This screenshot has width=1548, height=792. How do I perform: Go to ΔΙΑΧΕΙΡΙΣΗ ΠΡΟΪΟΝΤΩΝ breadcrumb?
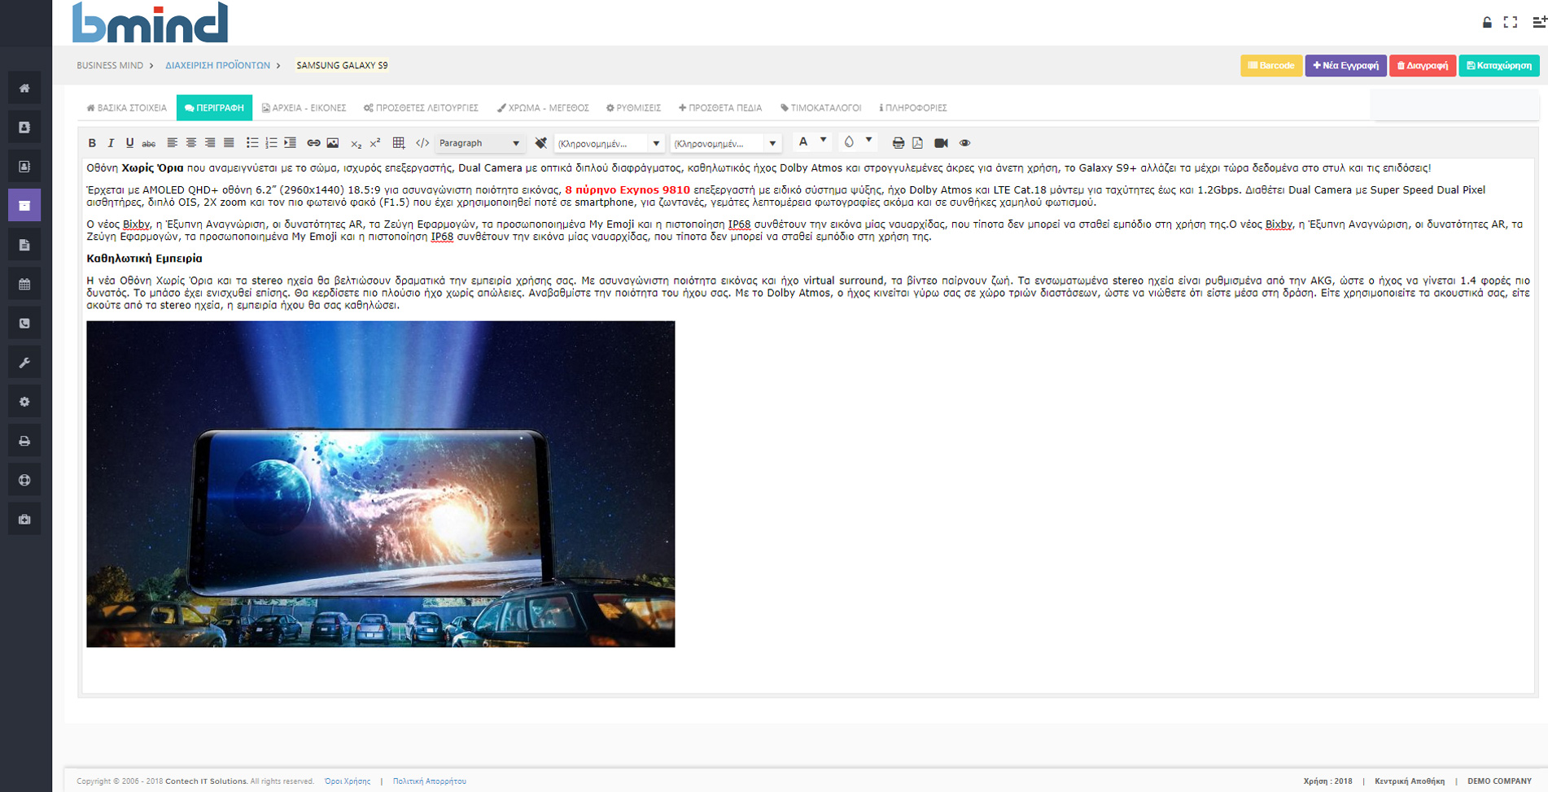click(217, 65)
